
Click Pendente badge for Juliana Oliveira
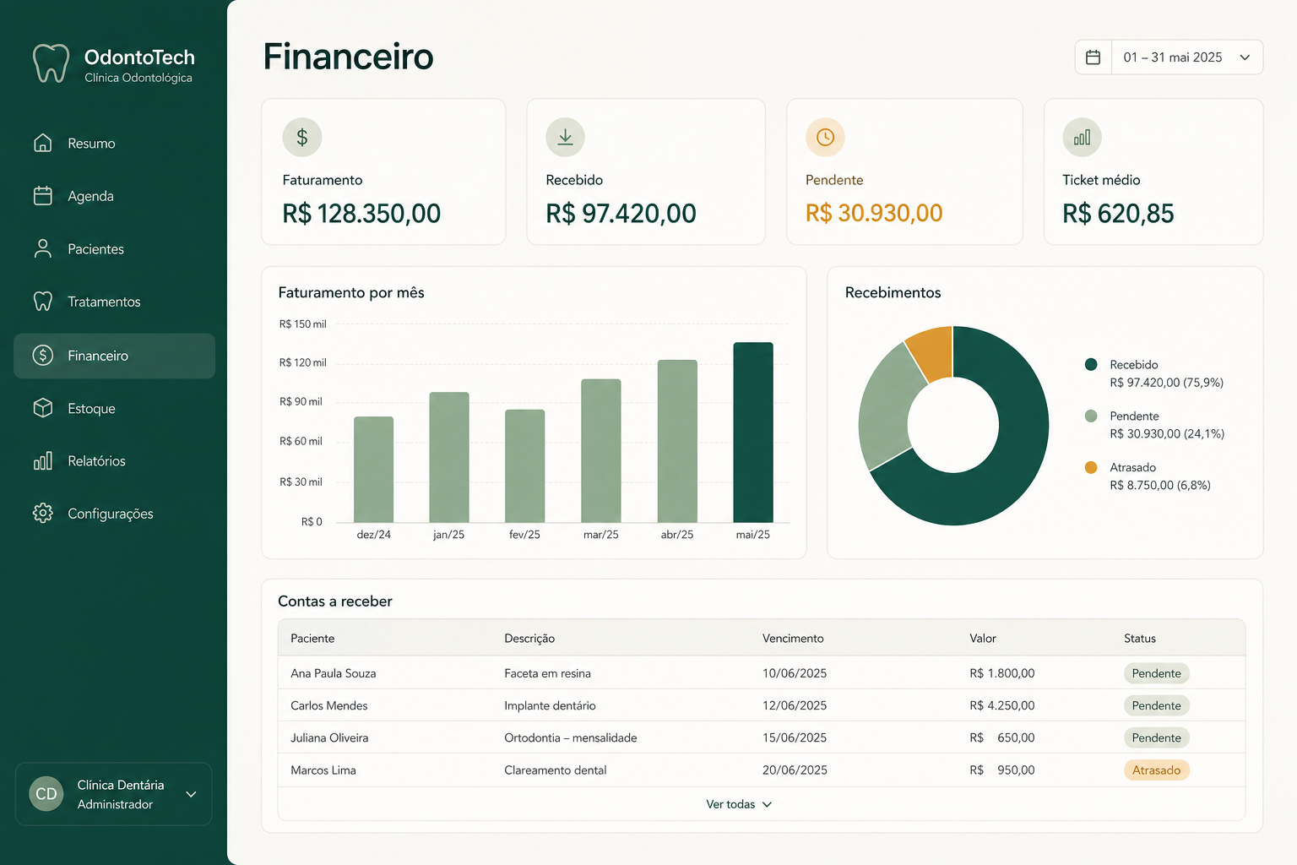point(1156,737)
